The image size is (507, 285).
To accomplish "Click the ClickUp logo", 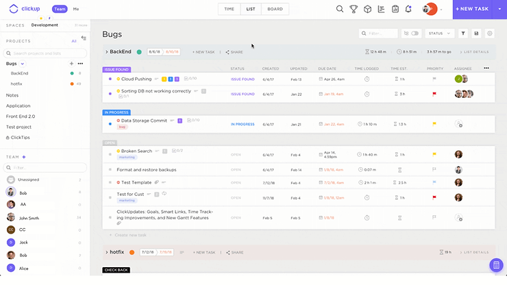I will tap(25, 9).
